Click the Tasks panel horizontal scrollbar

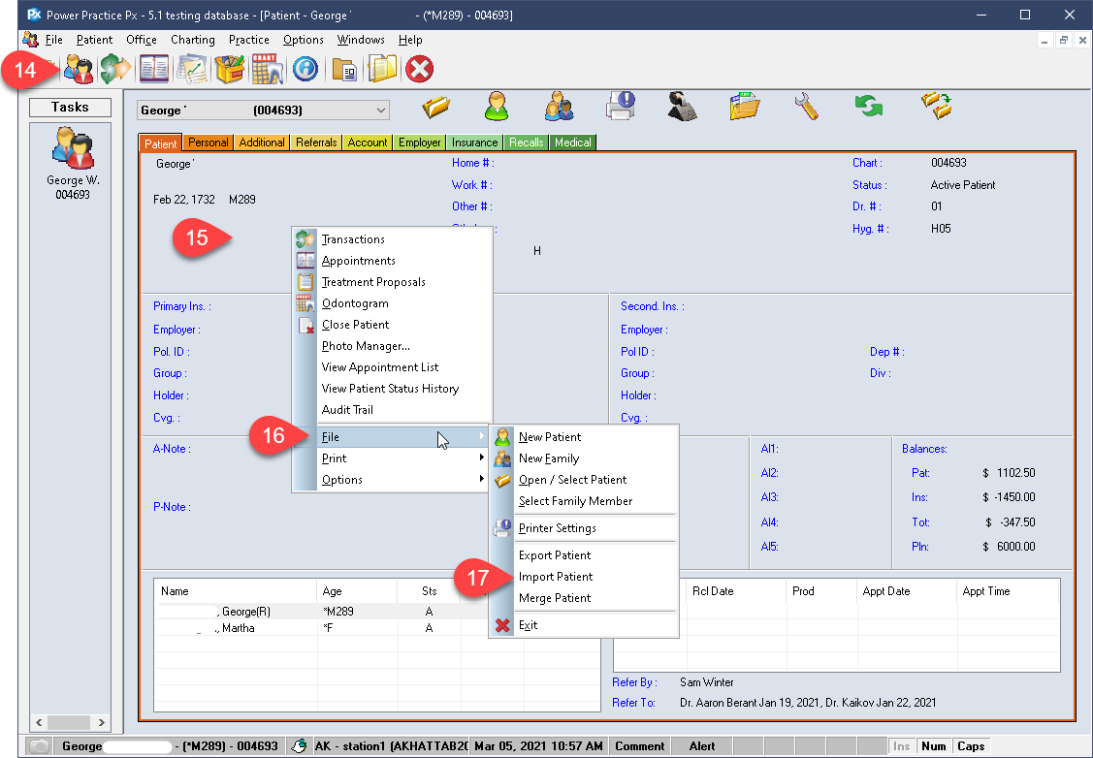point(70,722)
